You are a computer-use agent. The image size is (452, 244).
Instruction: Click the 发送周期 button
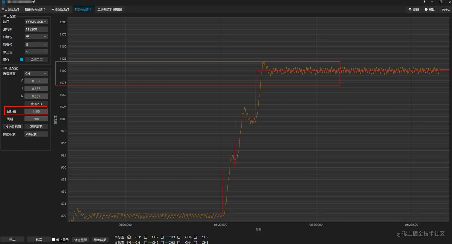pos(36,126)
